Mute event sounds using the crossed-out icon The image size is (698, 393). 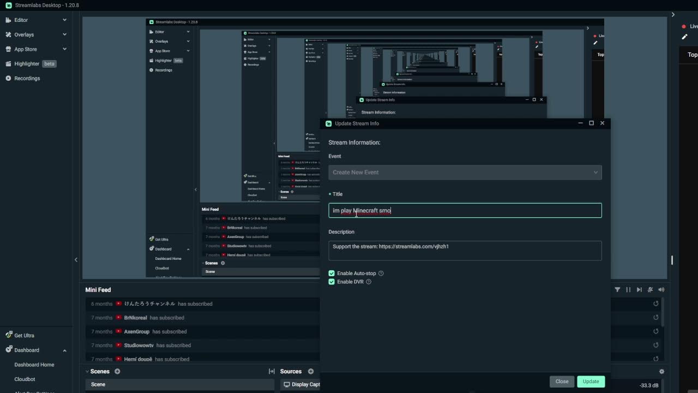650,290
